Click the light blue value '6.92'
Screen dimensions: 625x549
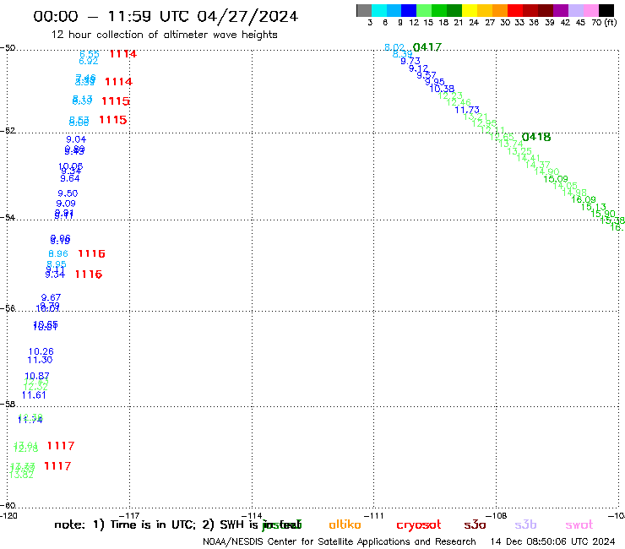[89, 61]
